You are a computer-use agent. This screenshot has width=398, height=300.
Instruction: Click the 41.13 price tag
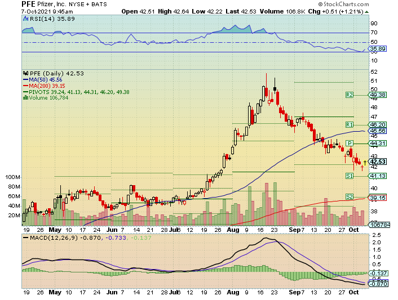[x=378, y=176]
